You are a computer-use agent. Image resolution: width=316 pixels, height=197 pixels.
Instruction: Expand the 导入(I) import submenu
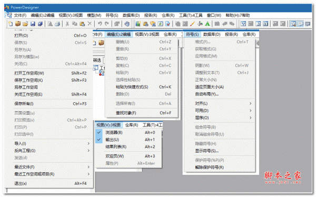pos(52,144)
